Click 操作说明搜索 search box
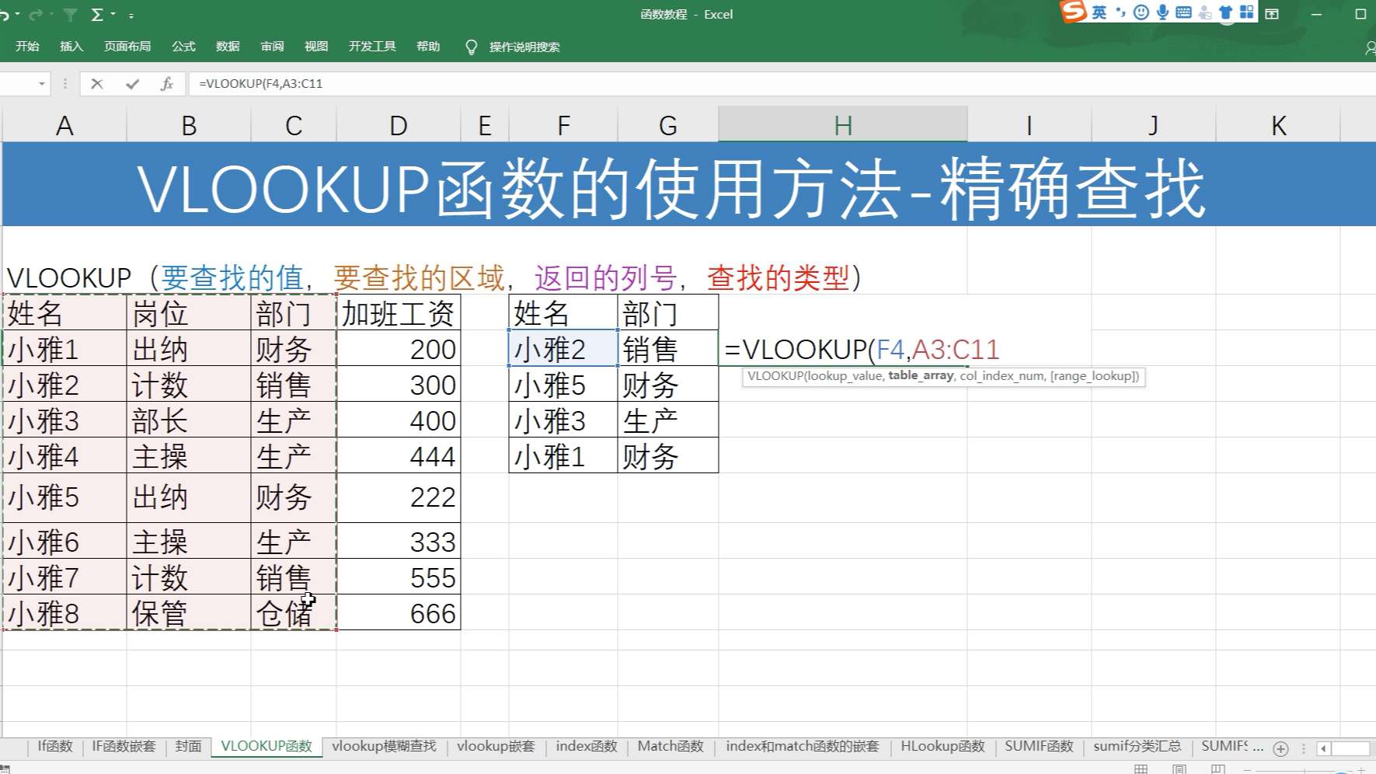The image size is (1376, 774). click(524, 47)
